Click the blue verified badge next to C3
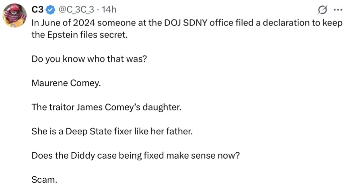 [51, 10]
